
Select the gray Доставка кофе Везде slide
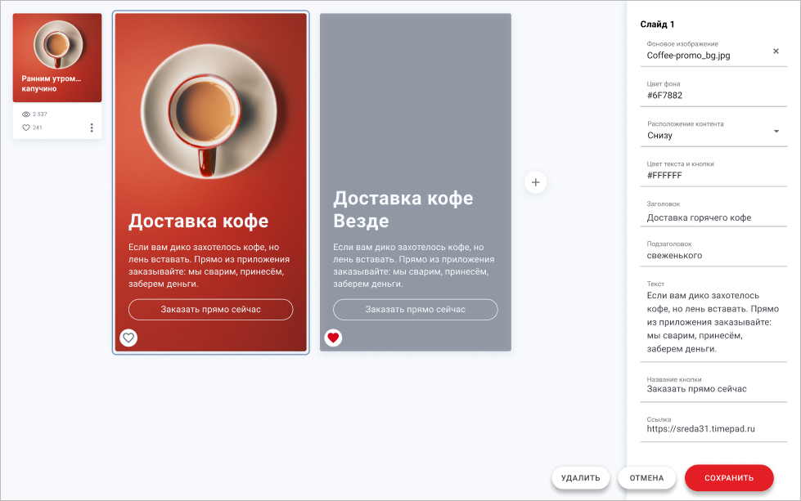415,123
